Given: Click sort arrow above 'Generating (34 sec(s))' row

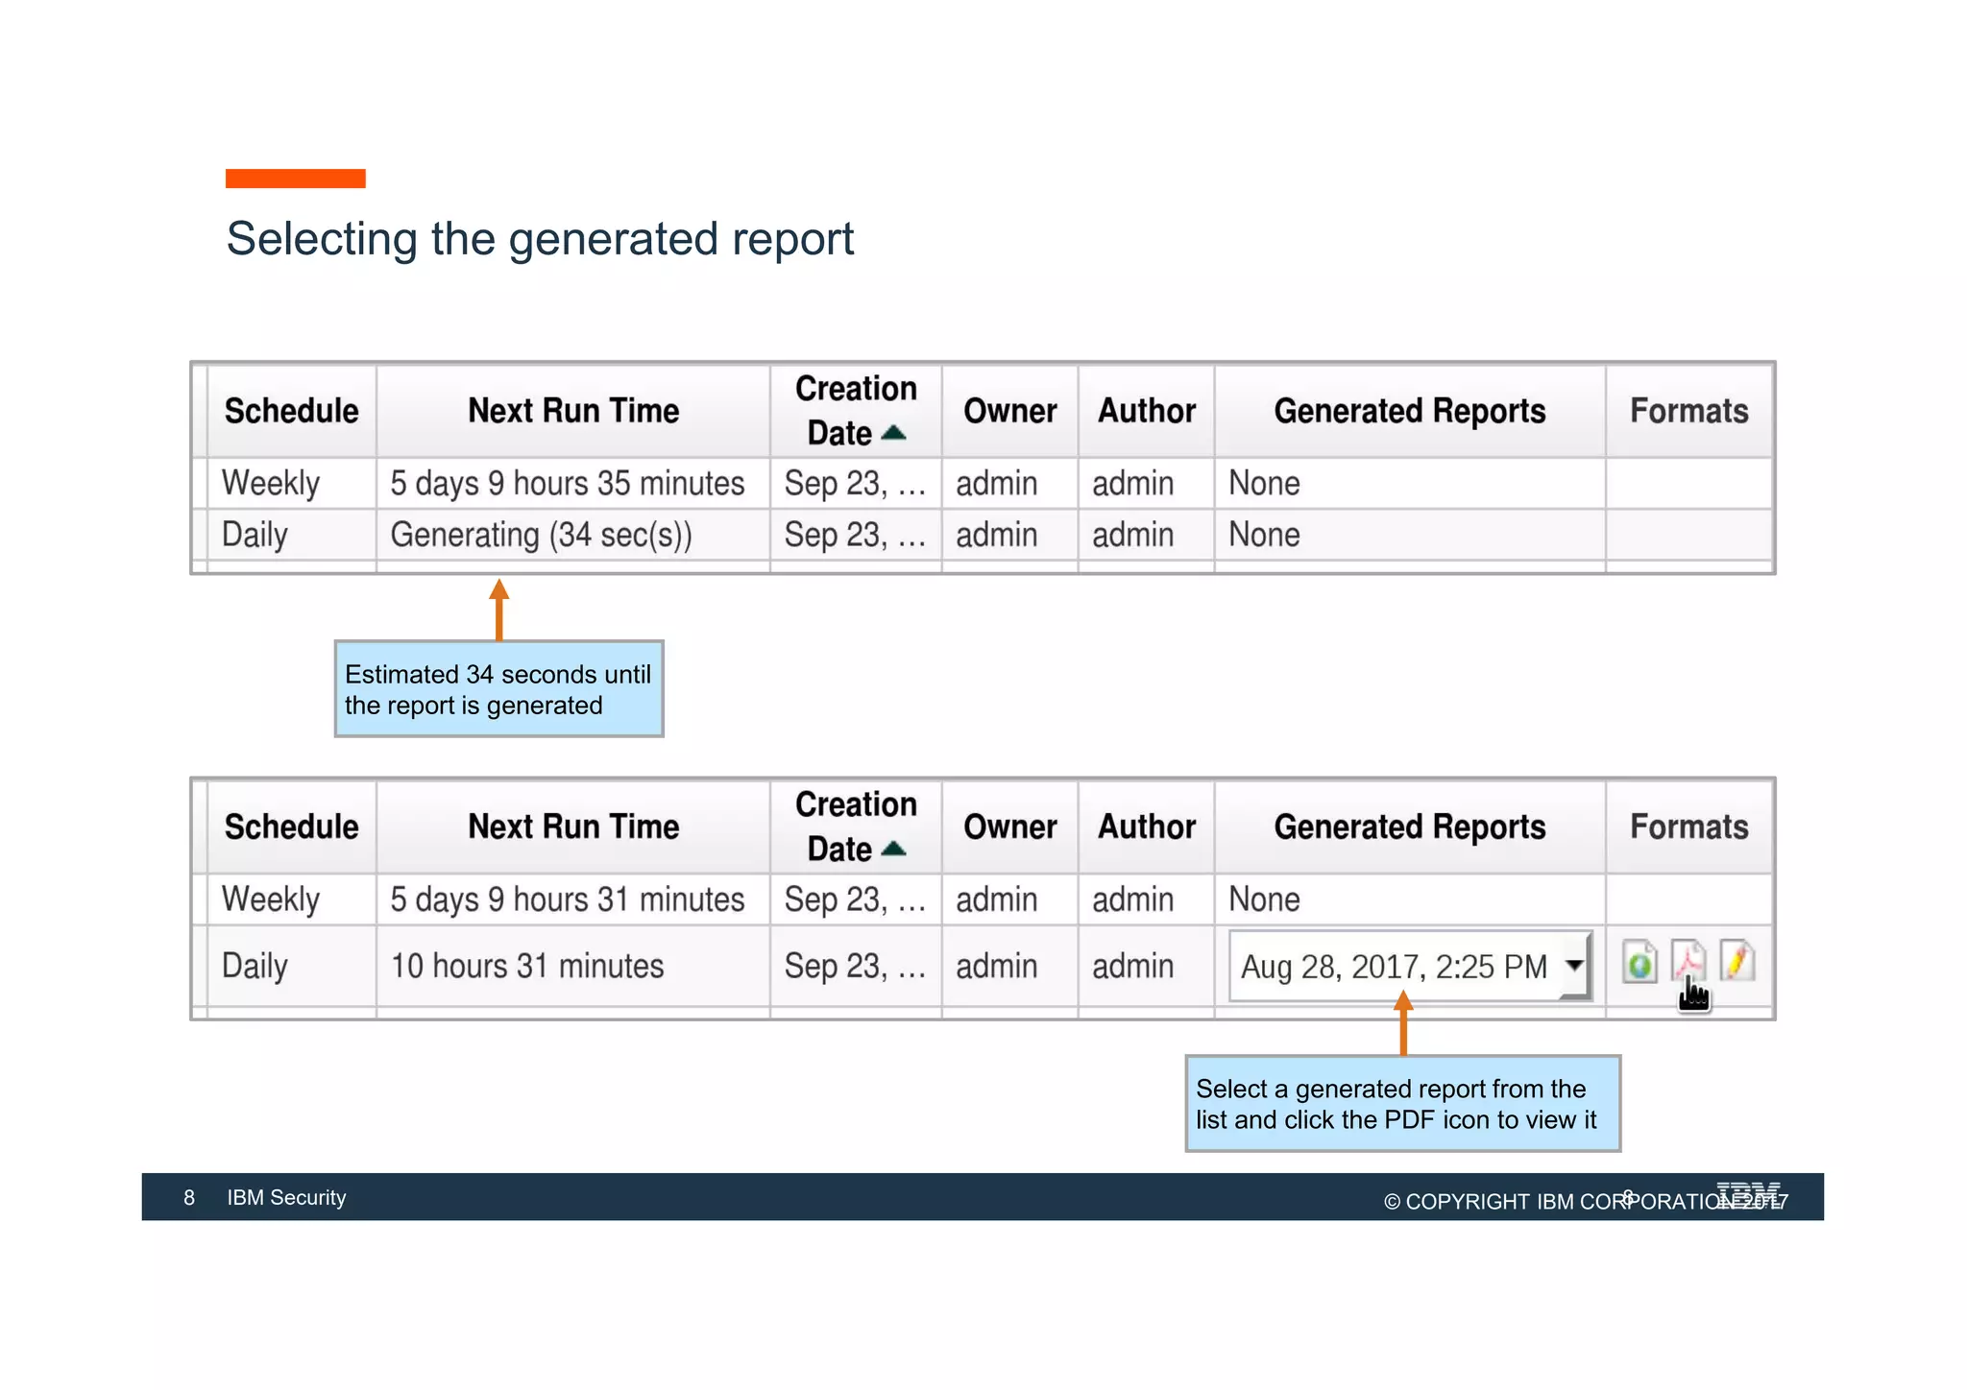Looking at the screenshot, I should click(893, 433).
